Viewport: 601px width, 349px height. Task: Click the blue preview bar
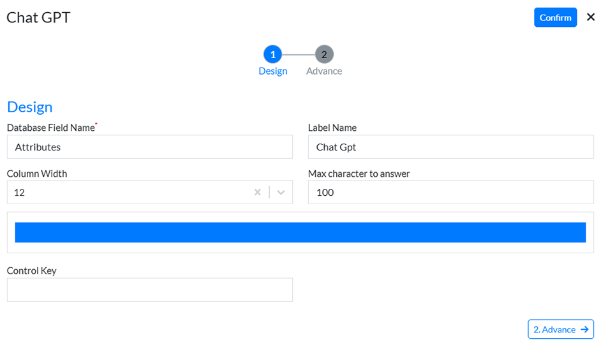(300, 232)
